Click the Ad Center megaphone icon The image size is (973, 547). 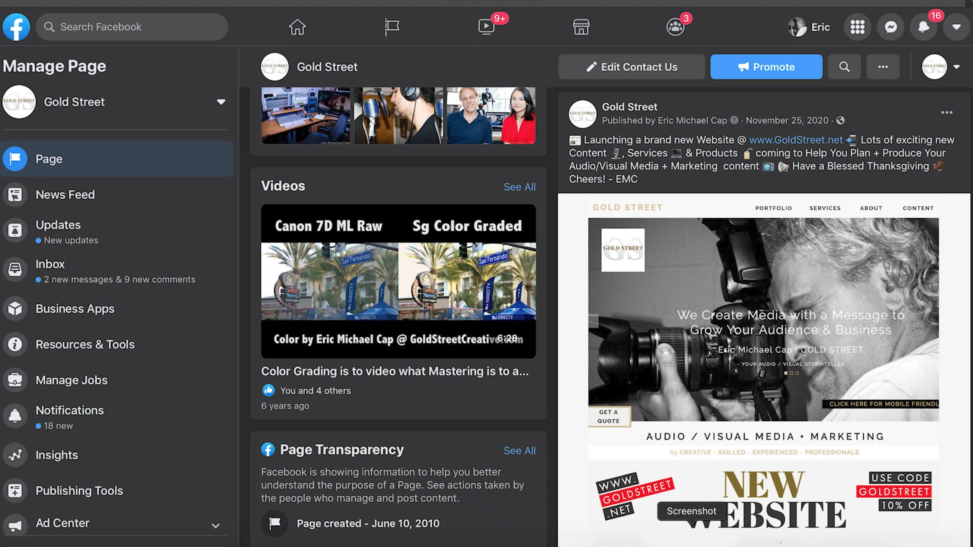15,526
